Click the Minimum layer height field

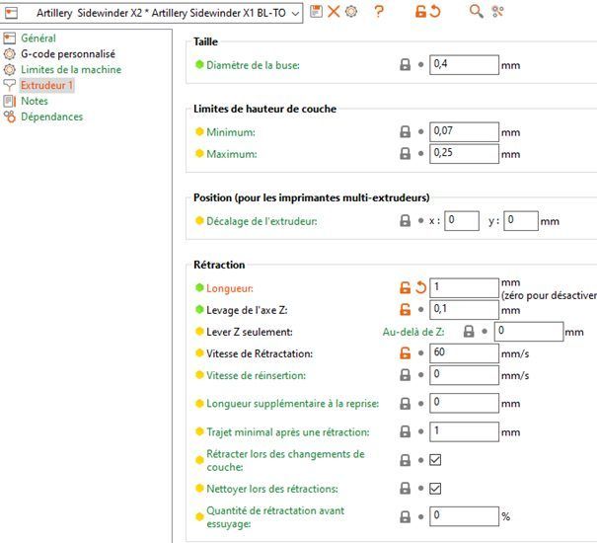pos(464,132)
